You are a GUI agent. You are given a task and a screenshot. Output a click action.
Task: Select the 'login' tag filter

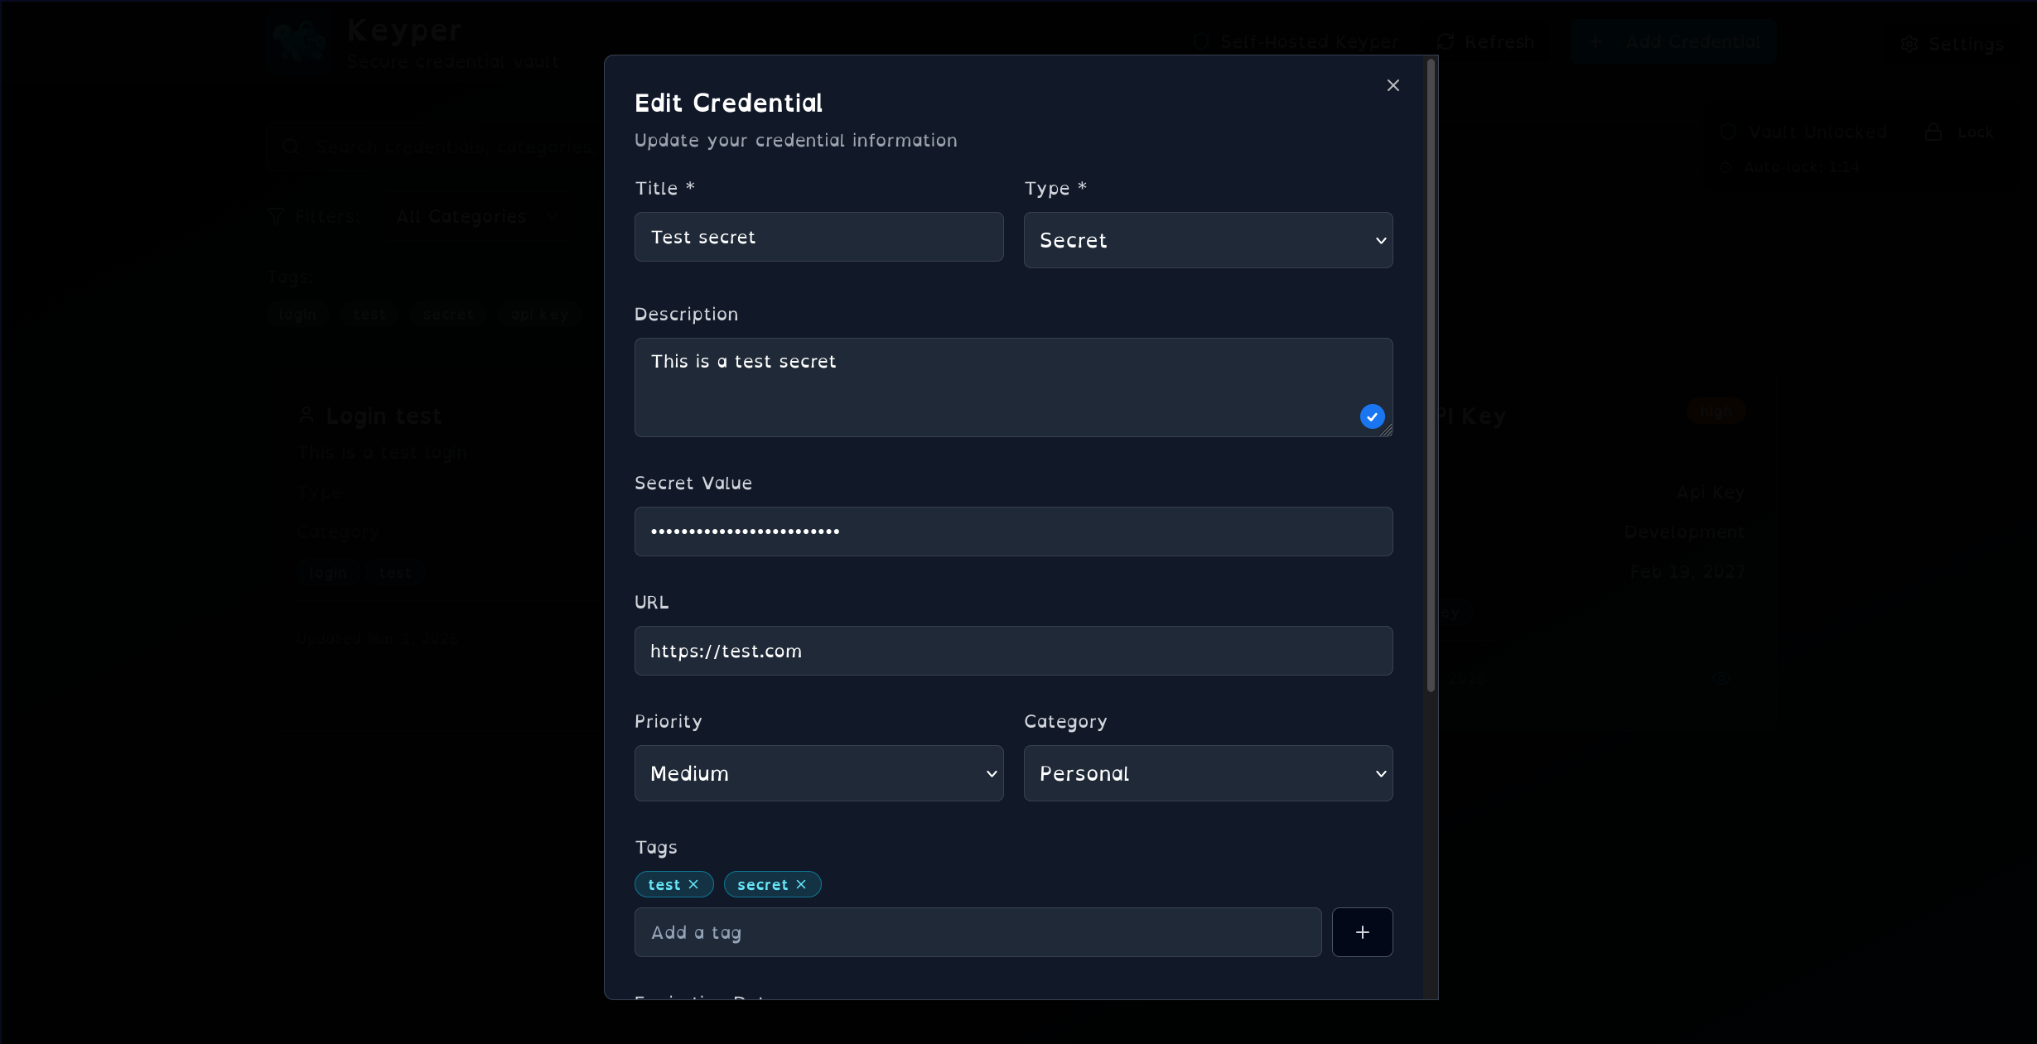[297, 314]
